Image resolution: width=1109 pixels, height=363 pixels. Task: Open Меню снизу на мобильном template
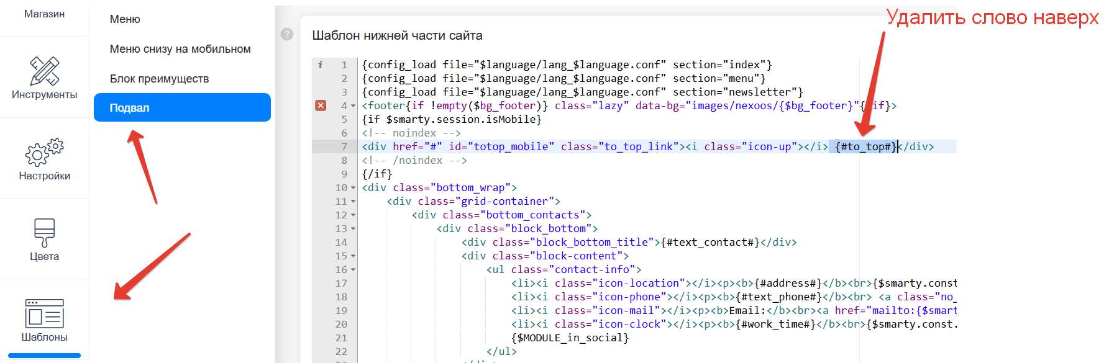(180, 49)
